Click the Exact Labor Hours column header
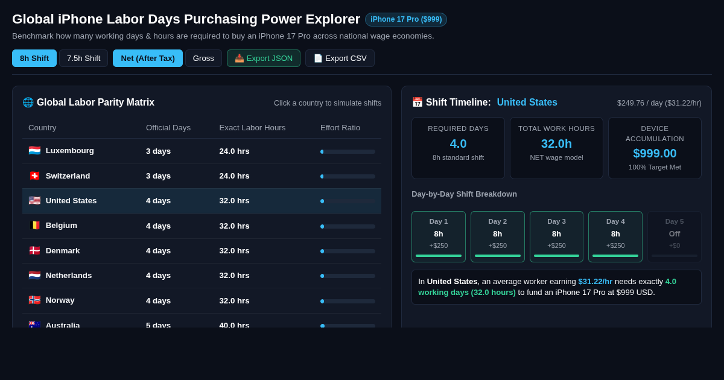The height and width of the screenshot is (380, 724). 252,127
